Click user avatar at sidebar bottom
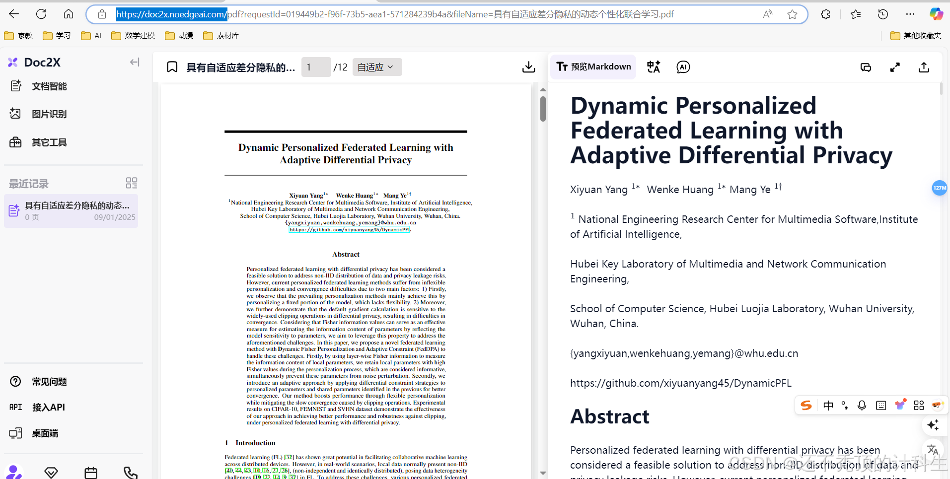 [x=14, y=472]
